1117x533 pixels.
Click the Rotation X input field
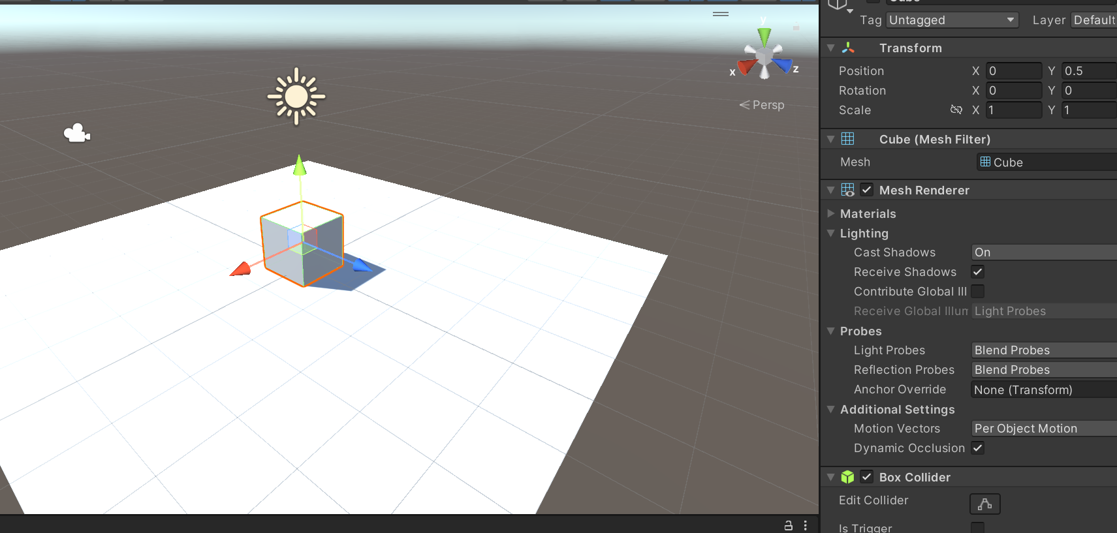pos(1014,91)
